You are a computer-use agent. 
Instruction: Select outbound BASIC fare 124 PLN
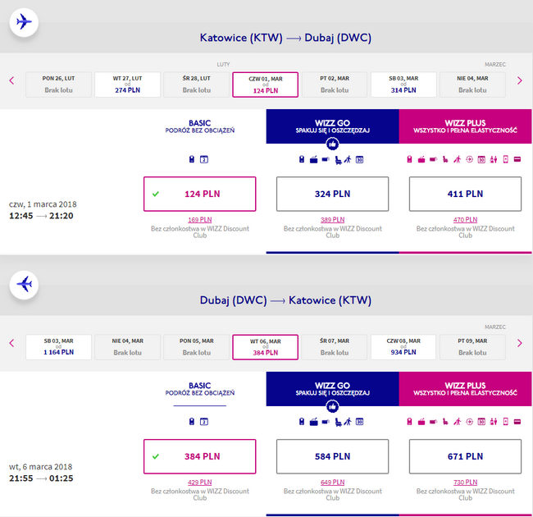[x=199, y=194]
